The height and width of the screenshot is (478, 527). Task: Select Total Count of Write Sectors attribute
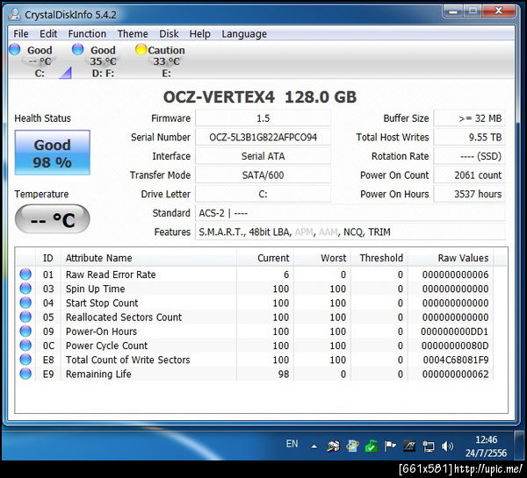pyautogui.click(x=127, y=360)
